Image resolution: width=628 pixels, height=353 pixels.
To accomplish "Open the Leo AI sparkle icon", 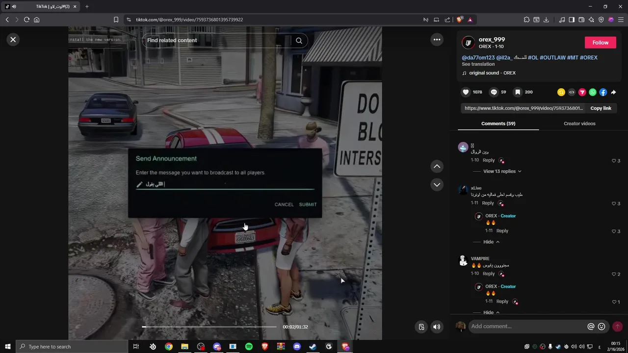I will 591,20.
